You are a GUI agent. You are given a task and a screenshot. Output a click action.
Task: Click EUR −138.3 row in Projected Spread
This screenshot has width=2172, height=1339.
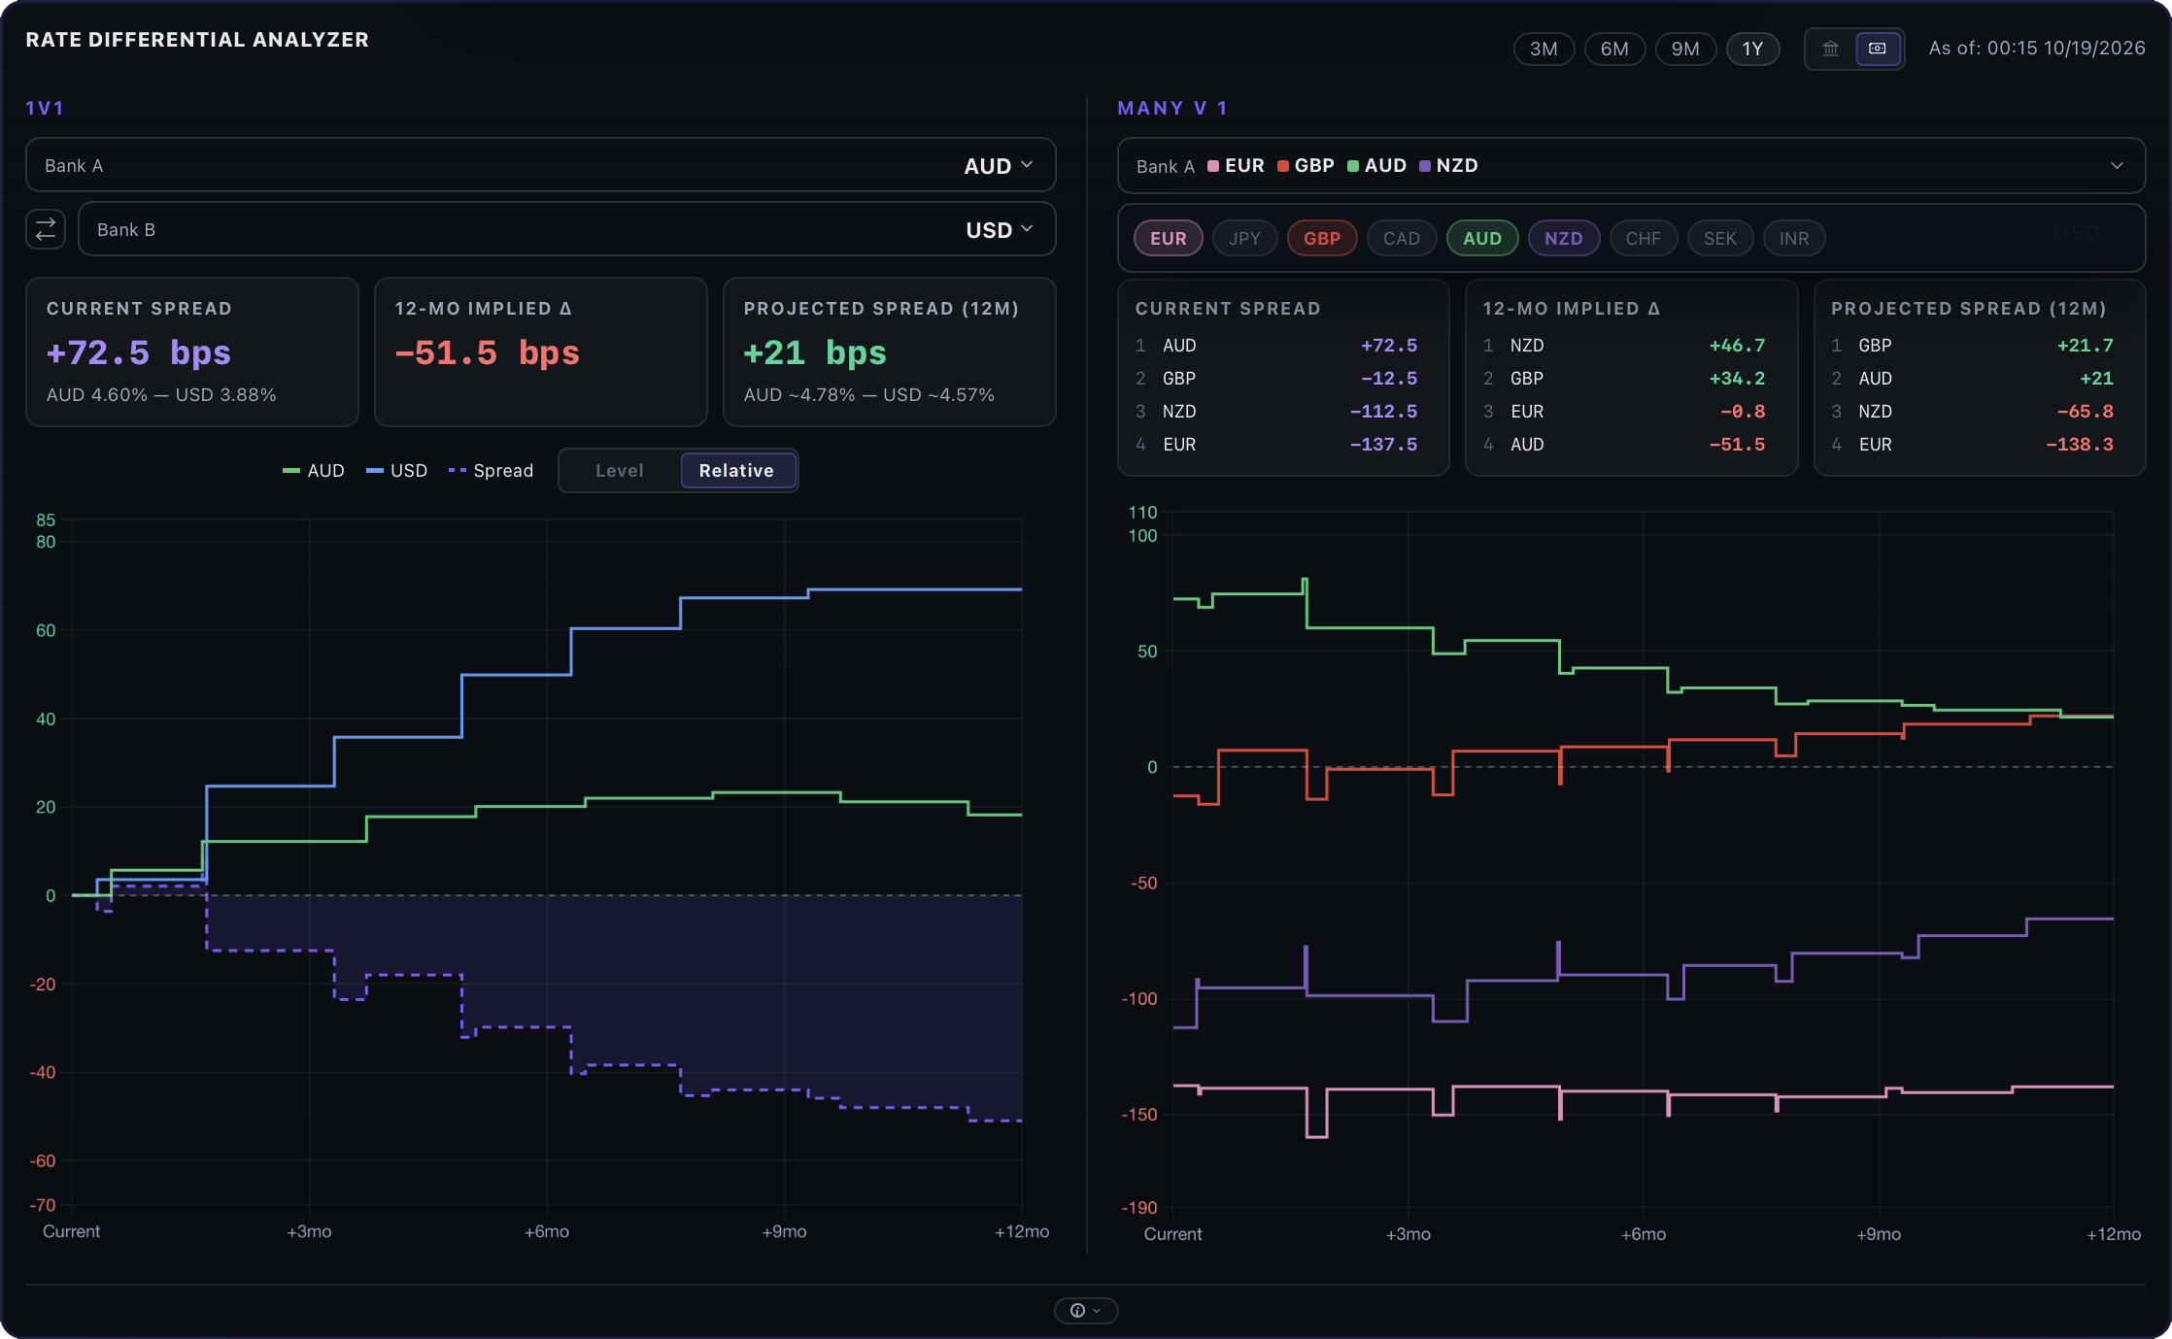pos(1972,445)
